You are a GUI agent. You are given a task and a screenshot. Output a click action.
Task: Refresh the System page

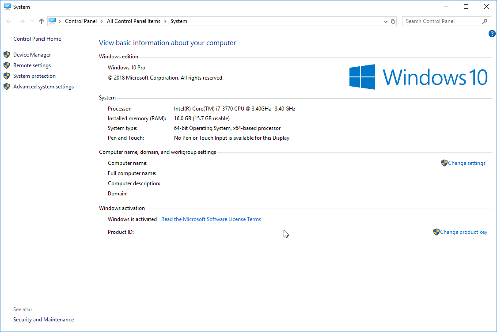tap(393, 21)
